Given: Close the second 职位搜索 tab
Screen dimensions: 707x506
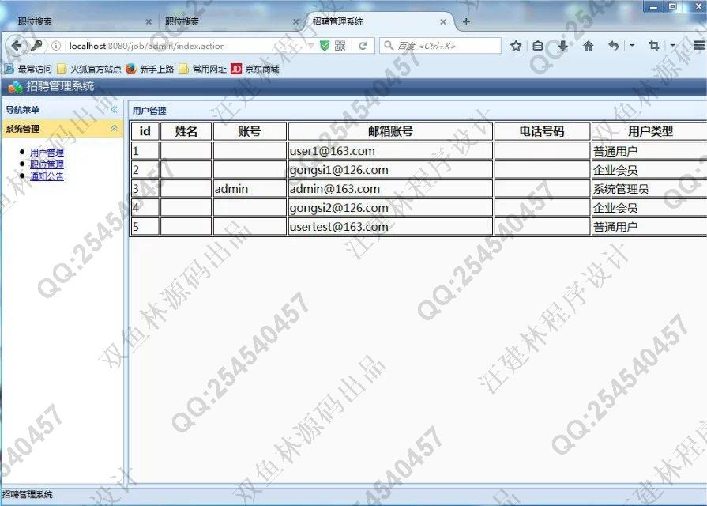Looking at the screenshot, I should click(x=295, y=21).
